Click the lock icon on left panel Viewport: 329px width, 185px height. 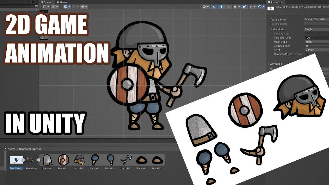[x=32, y=2]
